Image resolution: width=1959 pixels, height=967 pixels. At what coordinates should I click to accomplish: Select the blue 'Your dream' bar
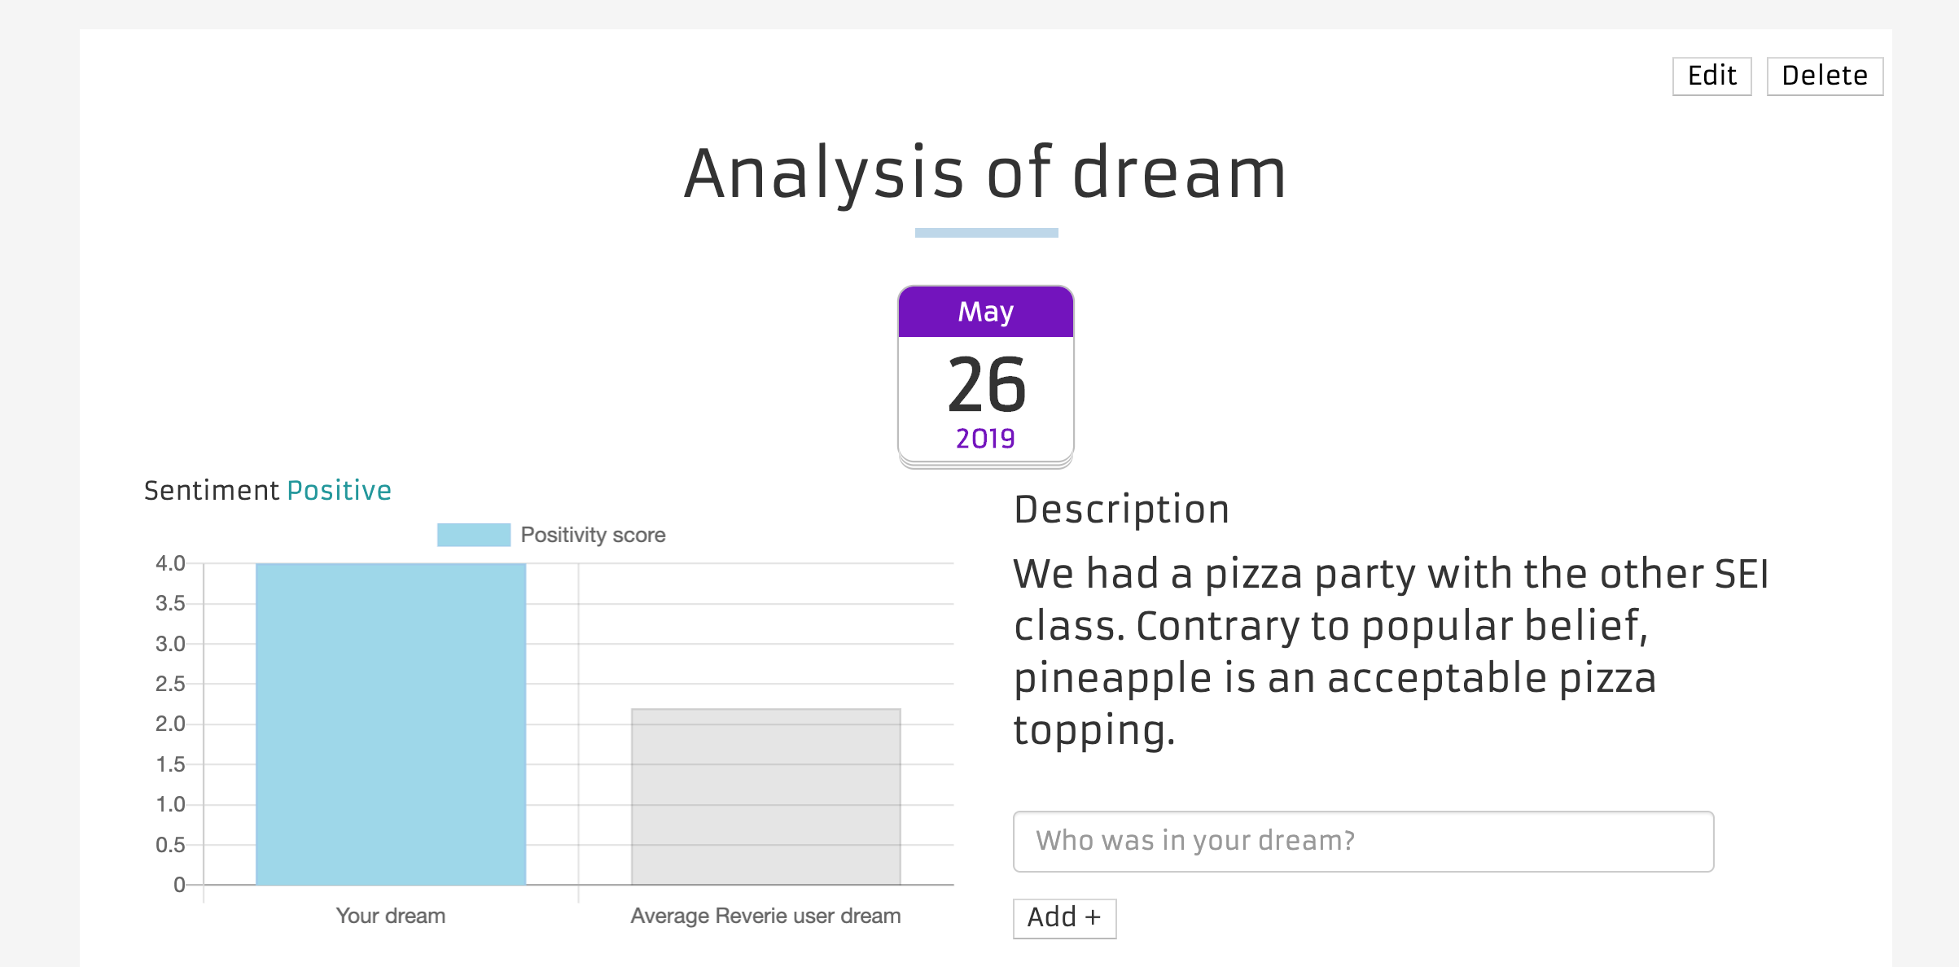click(x=391, y=724)
